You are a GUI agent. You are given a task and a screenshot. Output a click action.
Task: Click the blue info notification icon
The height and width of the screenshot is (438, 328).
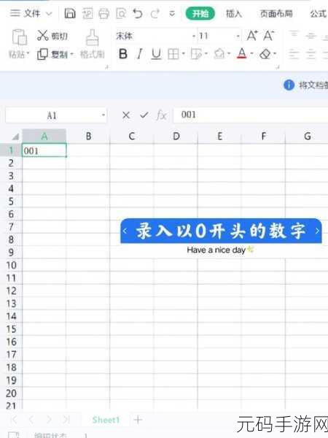[x=289, y=85]
